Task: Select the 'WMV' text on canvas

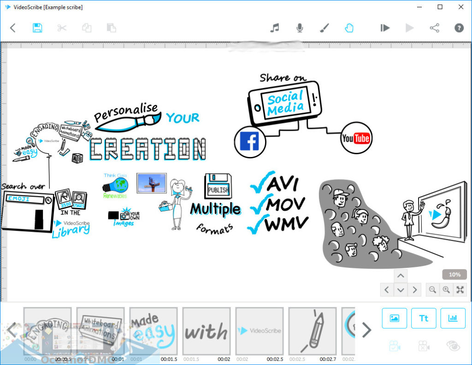Action: pyautogui.click(x=286, y=224)
